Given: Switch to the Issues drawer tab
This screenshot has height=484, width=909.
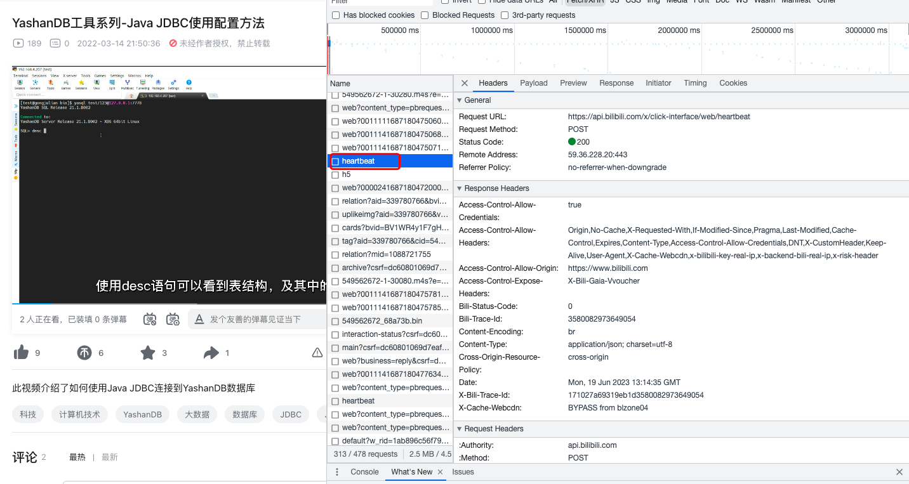Looking at the screenshot, I should (463, 472).
